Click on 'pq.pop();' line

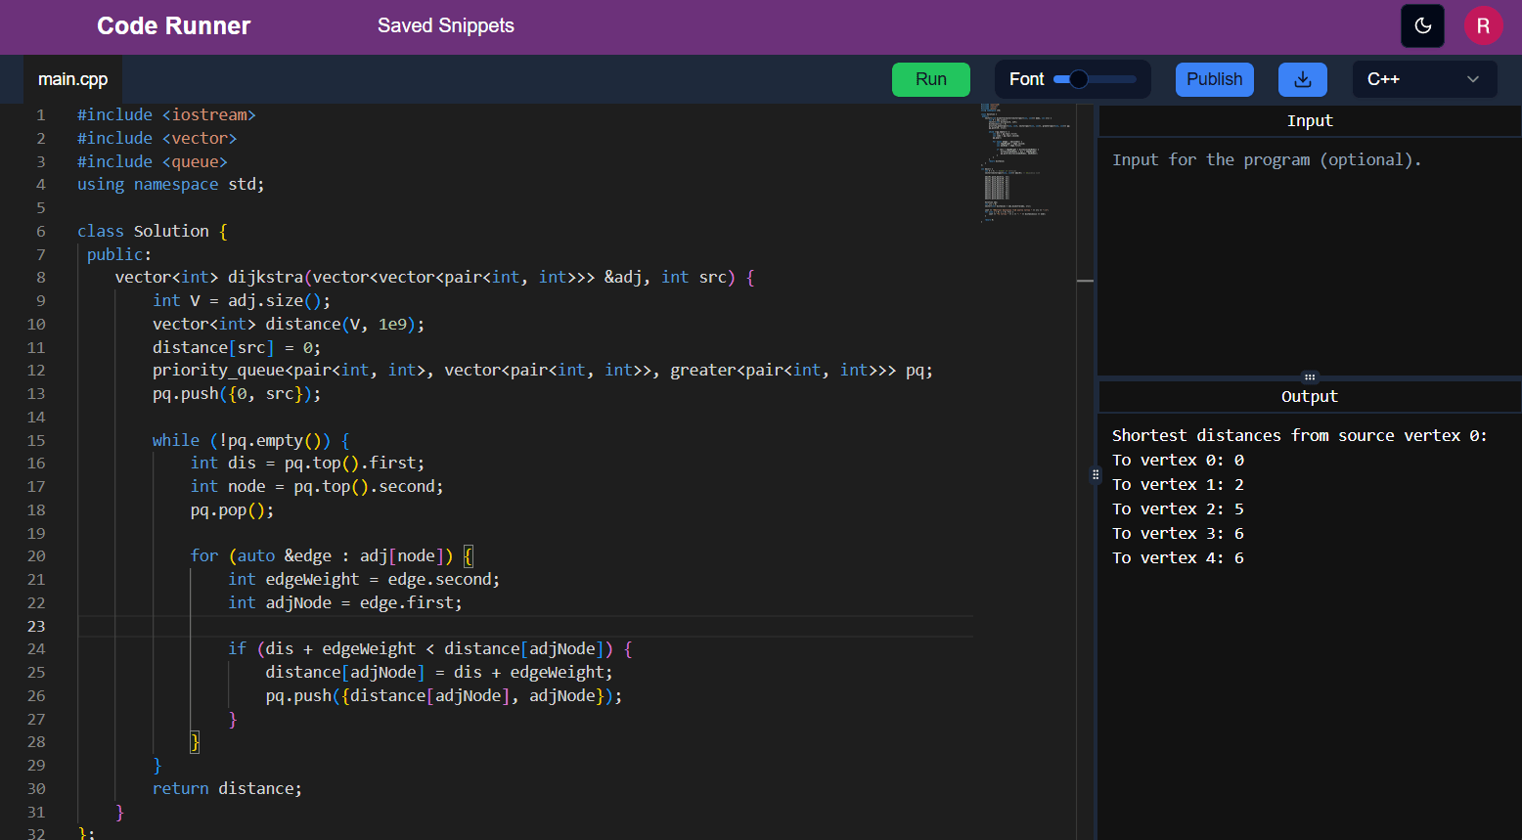coord(232,509)
